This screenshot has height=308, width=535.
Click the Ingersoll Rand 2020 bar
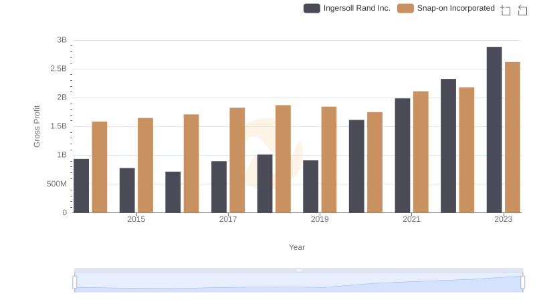(356, 166)
